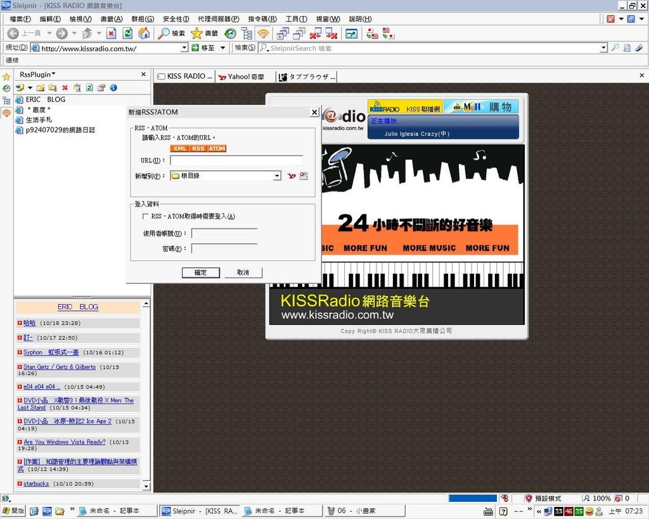Click the new folder icon in RssPlugin toolbar
Viewport: 649px width, 519px height.
(x=40, y=87)
